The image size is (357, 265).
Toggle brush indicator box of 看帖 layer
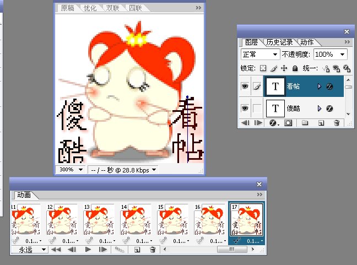tap(257, 86)
